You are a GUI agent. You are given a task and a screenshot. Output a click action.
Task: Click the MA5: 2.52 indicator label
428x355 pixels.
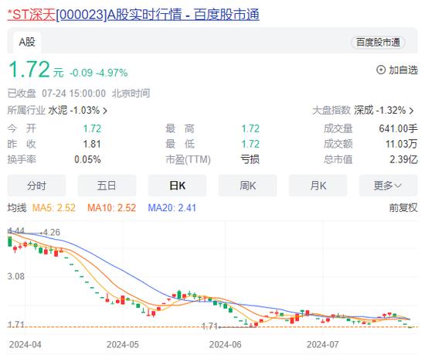[54, 208]
